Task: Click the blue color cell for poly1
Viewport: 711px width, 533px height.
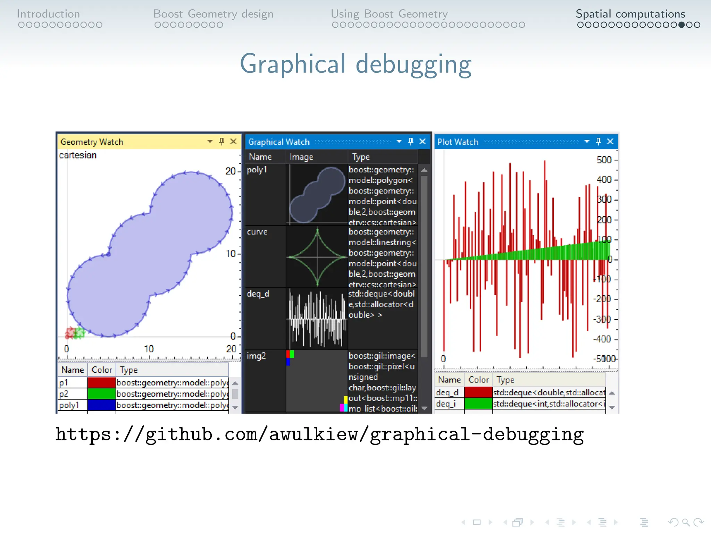Action: point(101,405)
